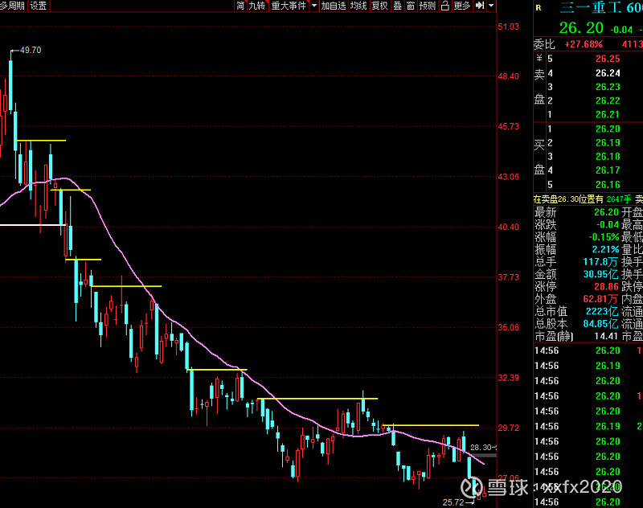This screenshot has height=508, width=643.
Task: Click the 金额 value 30.95亿
Action: (600, 274)
